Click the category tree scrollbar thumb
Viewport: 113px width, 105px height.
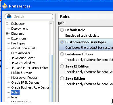pos(51,78)
